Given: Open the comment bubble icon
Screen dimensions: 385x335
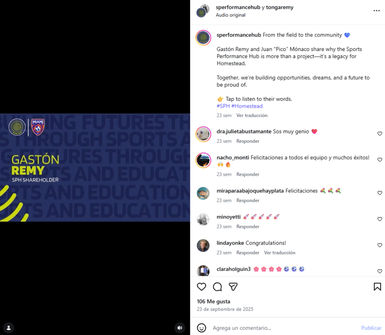Looking at the screenshot, I should pos(217,287).
